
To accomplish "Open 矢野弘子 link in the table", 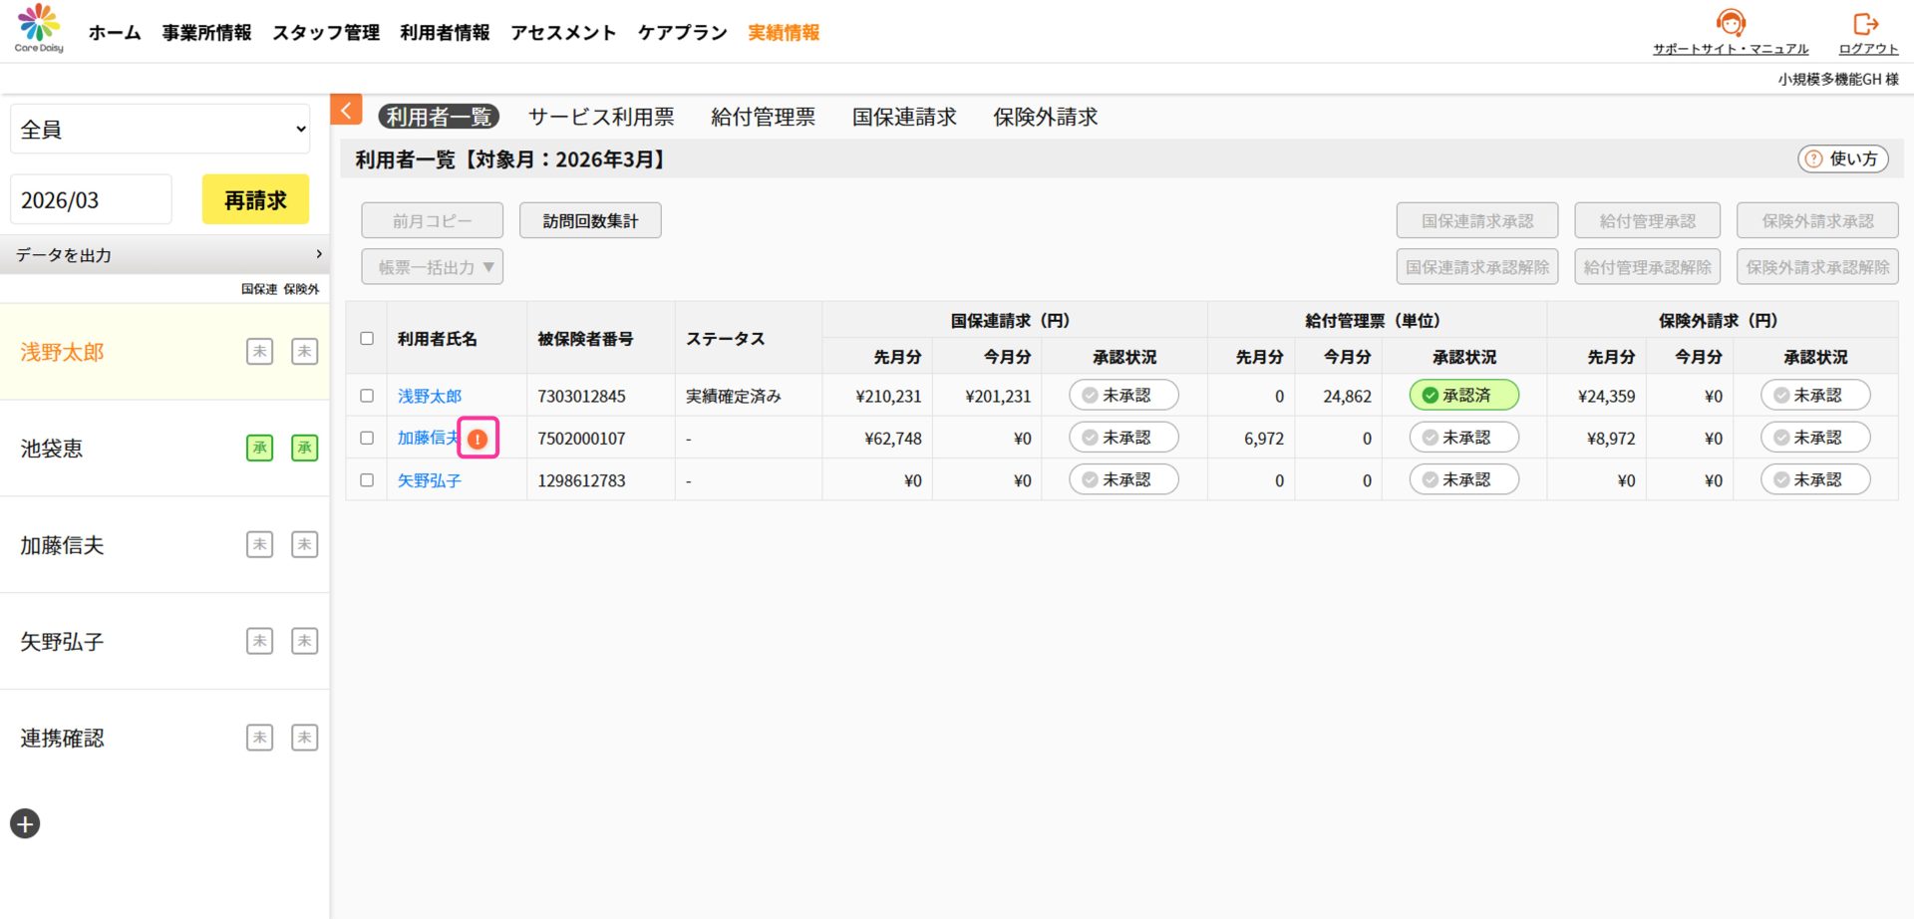I will (x=429, y=480).
